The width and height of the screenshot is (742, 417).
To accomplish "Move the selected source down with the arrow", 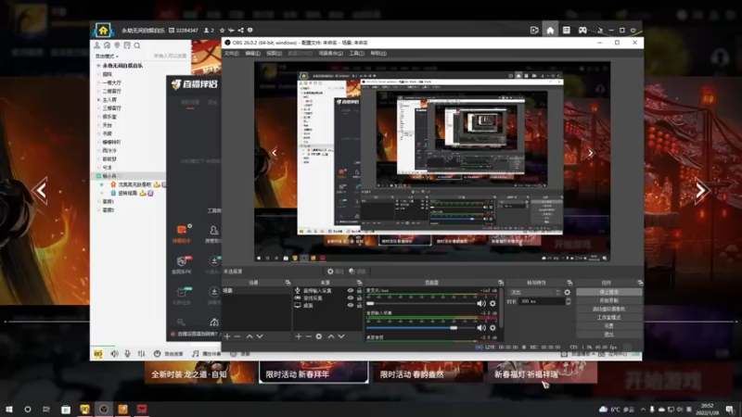I will [341, 336].
